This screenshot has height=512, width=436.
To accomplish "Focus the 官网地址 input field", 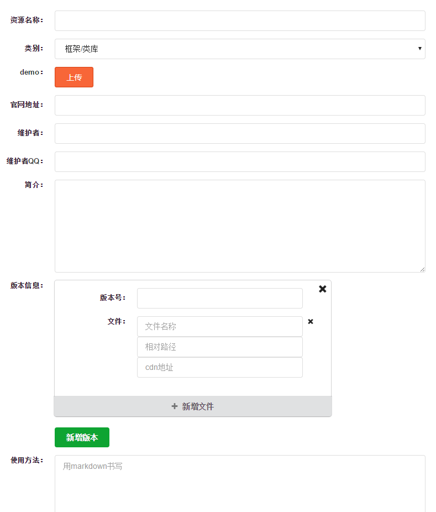I will click(x=240, y=106).
